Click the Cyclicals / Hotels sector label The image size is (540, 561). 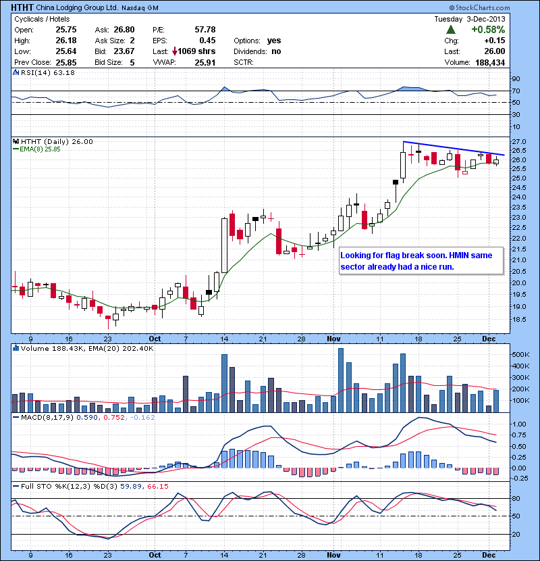[42, 20]
